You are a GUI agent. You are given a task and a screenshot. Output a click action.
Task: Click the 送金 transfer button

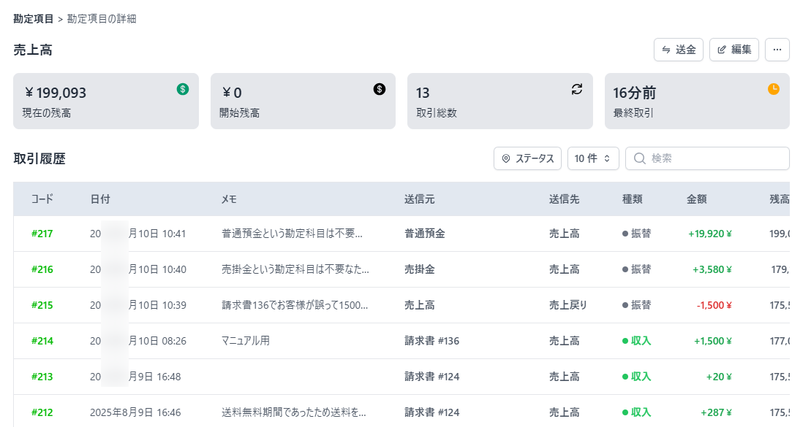pos(678,50)
